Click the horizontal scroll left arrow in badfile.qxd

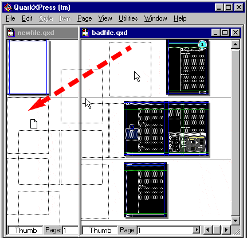click(208, 230)
